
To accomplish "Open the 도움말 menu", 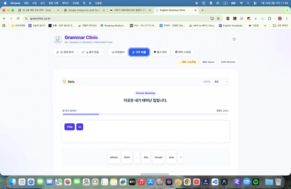I will (x=98, y=3).
